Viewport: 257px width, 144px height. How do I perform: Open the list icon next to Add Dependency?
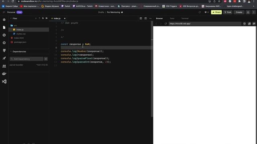pyautogui.click(x=46, y=59)
